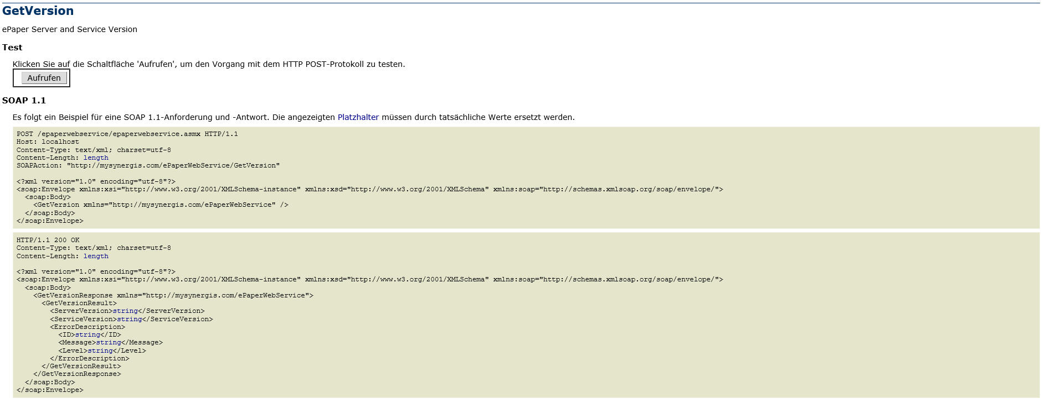Click the 'Host: localhost' header line

click(x=48, y=142)
